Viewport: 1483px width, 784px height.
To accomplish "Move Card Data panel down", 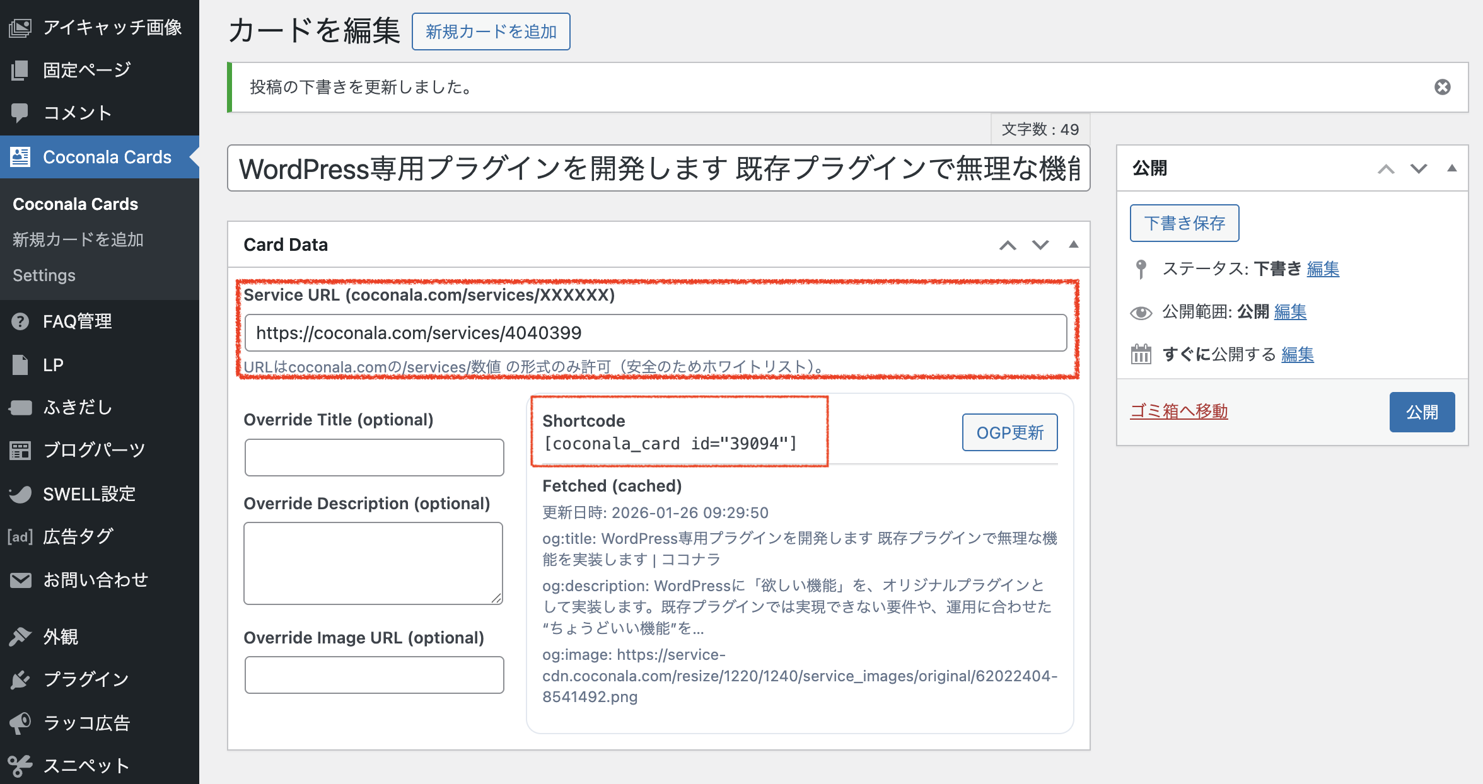I will pos(1040,245).
